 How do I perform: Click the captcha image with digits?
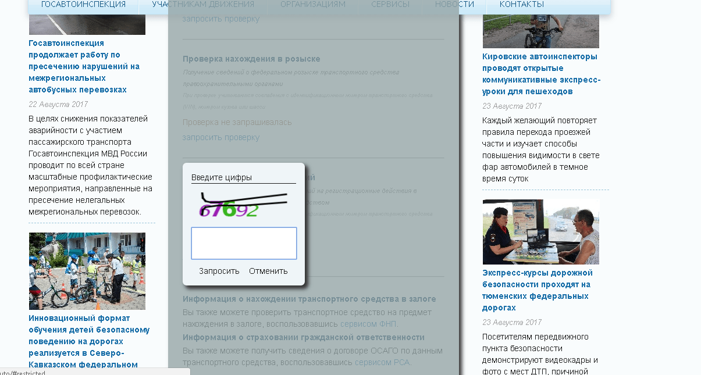pyautogui.click(x=244, y=205)
